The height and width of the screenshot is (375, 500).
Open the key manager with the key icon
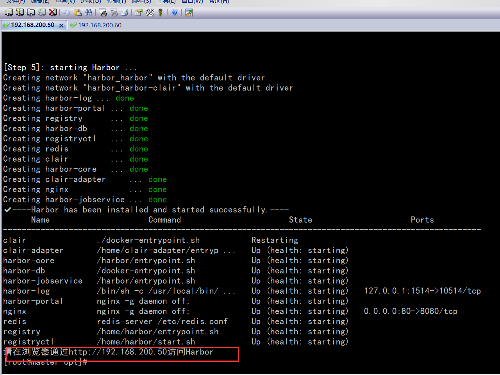pos(161,12)
